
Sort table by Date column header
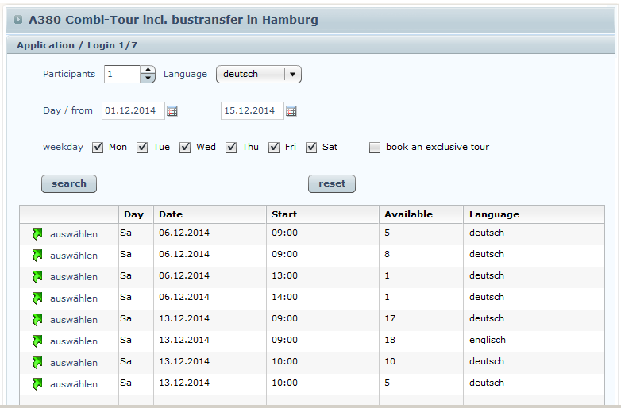point(171,214)
